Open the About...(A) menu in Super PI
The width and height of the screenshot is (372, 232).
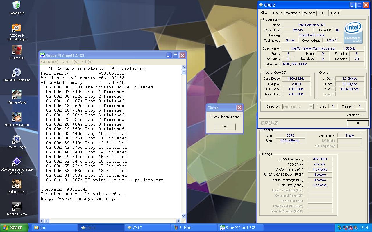click(70, 62)
